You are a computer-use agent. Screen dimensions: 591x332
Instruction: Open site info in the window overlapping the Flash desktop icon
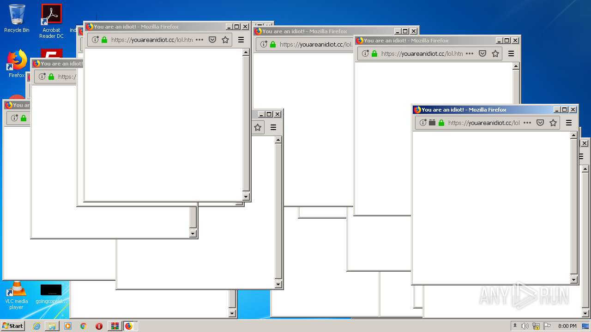42,77
